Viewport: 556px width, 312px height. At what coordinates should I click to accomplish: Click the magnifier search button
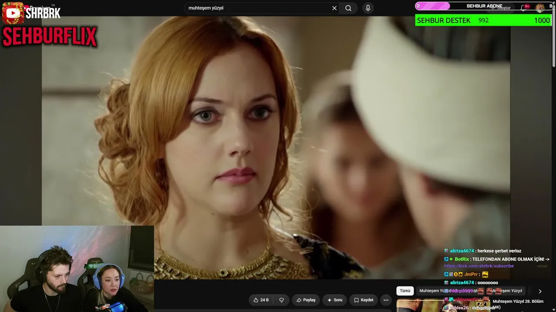click(348, 8)
